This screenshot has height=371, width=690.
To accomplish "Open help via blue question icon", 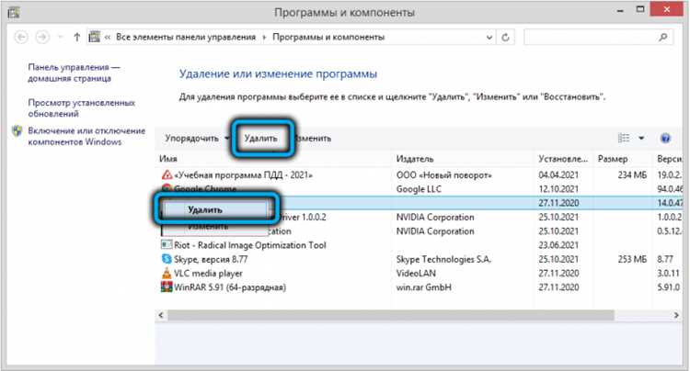I will click(665, 139).
